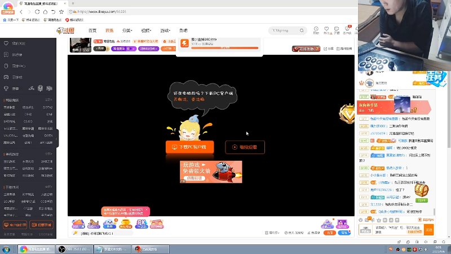The height and width of the screenshot is (254, 451).
Task: Open emoji picker icon in chat toolbar
Action: tap(361, 220)
